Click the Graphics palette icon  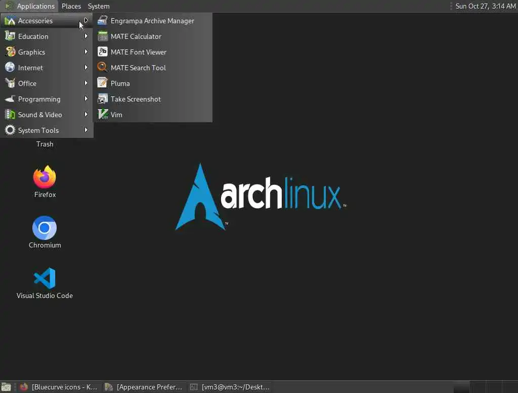click(10, 52)
